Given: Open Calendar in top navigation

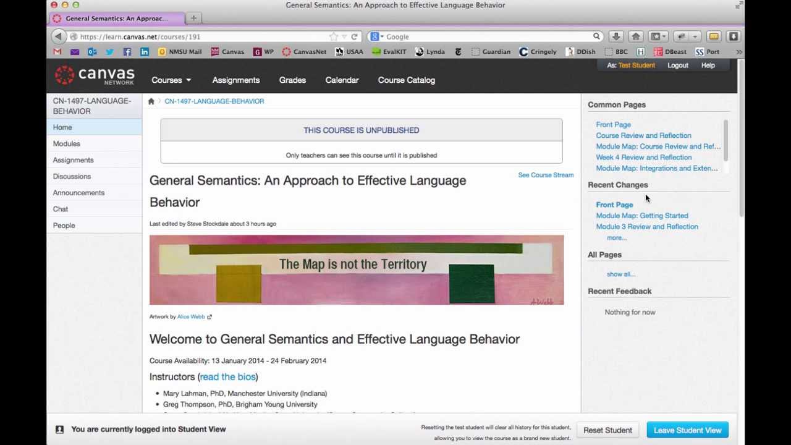Looking at the screenshot, I should click(x=342, y=80).
